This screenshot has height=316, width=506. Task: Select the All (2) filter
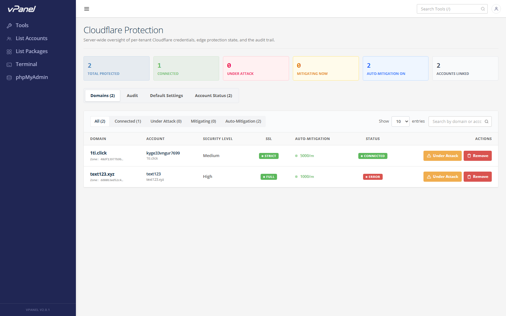[100, 121]
